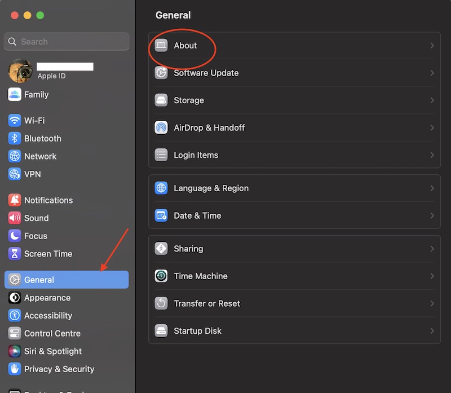Expand the About row chevron
The width and height of the screenshot is (451, 393).
432,46
